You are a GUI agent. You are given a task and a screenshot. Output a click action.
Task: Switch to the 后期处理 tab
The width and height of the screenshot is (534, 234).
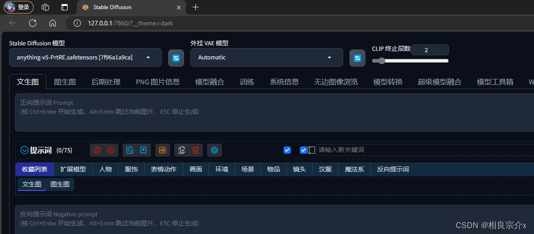pyautogui.click(x=106, y=82)
